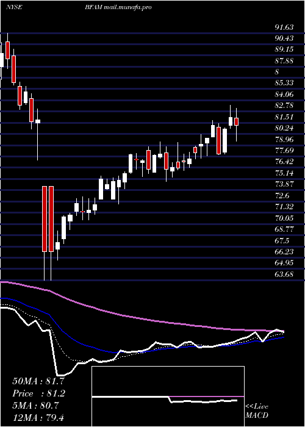Click the 80.24 price axis label
Viewport: 305px width, 427px height.
[x=284, y=128]
